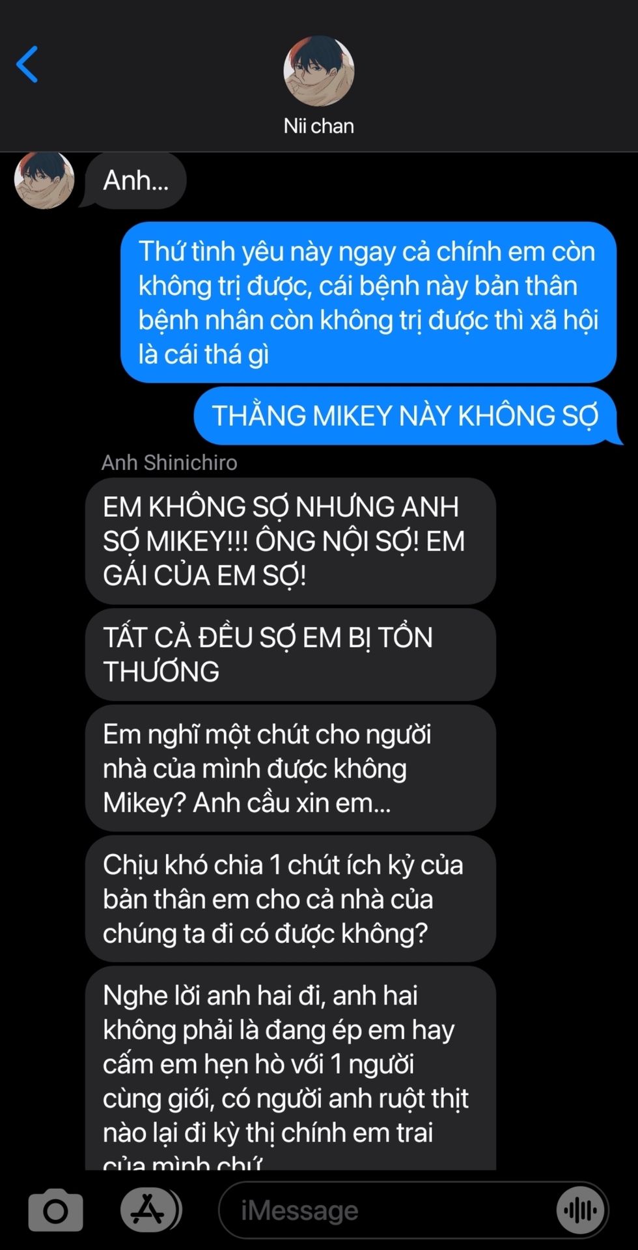Viewport: 638px width, 1250px height.
Task: Tap the 'TẤT CẢ ĐỀU SỢ' message bubble
Action: 290,654
